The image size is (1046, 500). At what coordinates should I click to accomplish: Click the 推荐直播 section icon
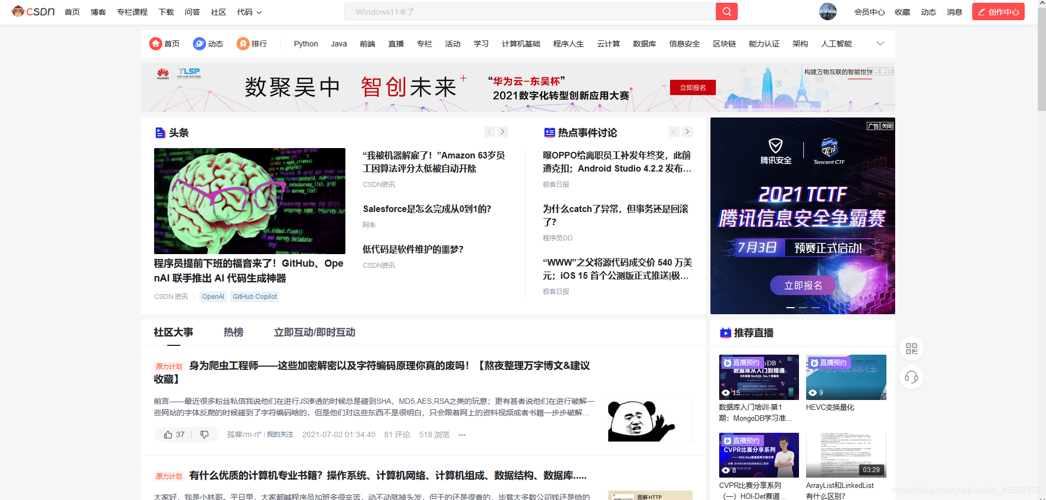click(725, 333)
